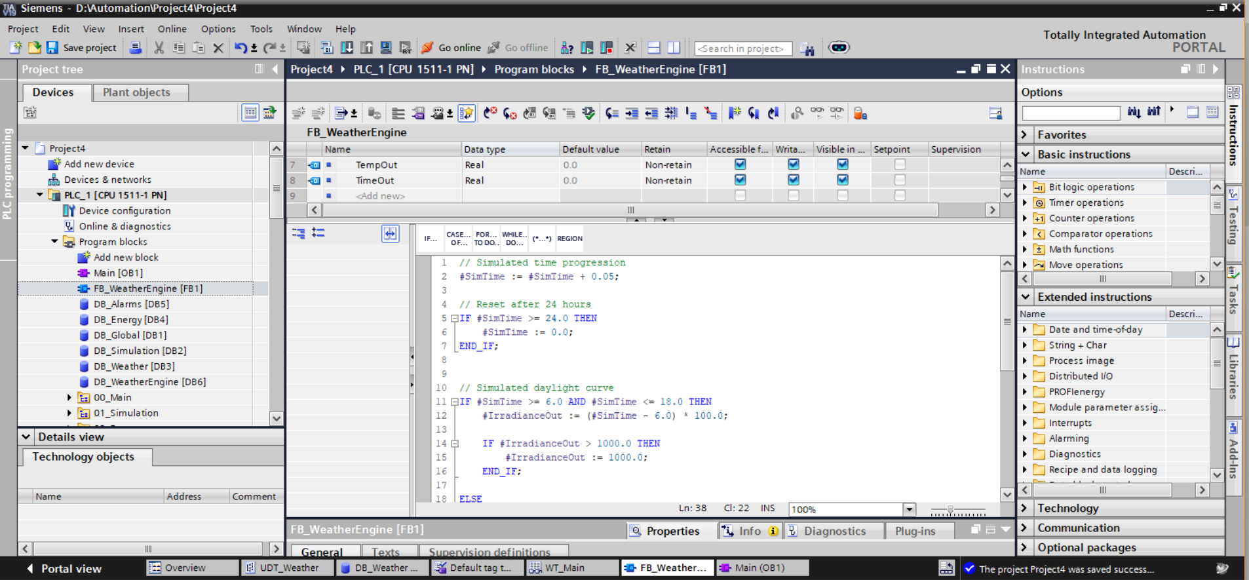
Task: Toggle Accessible from HMI for TempOut
Action: coord(740,164)
